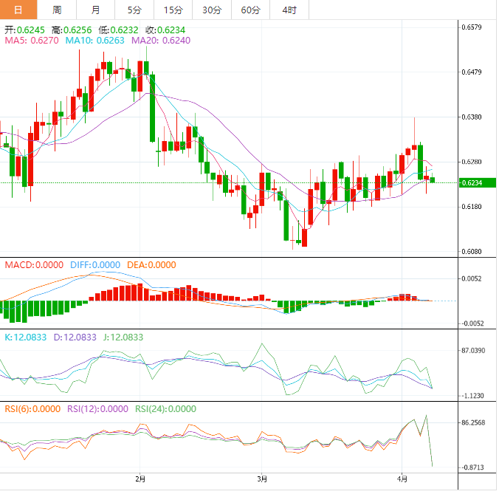Open the 月 monthly timeframe tab

tap(95, 10)
